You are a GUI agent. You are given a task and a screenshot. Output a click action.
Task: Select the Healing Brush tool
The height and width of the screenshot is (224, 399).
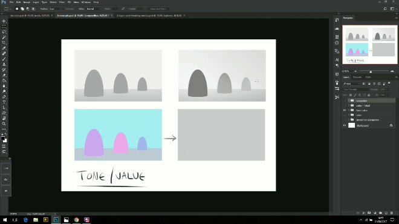tap(4, 53)
